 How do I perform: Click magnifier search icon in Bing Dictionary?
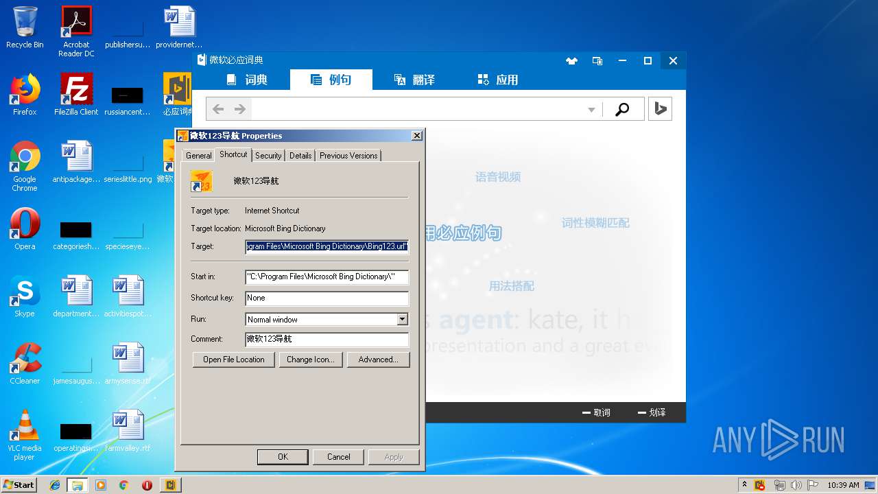point(622,109)
